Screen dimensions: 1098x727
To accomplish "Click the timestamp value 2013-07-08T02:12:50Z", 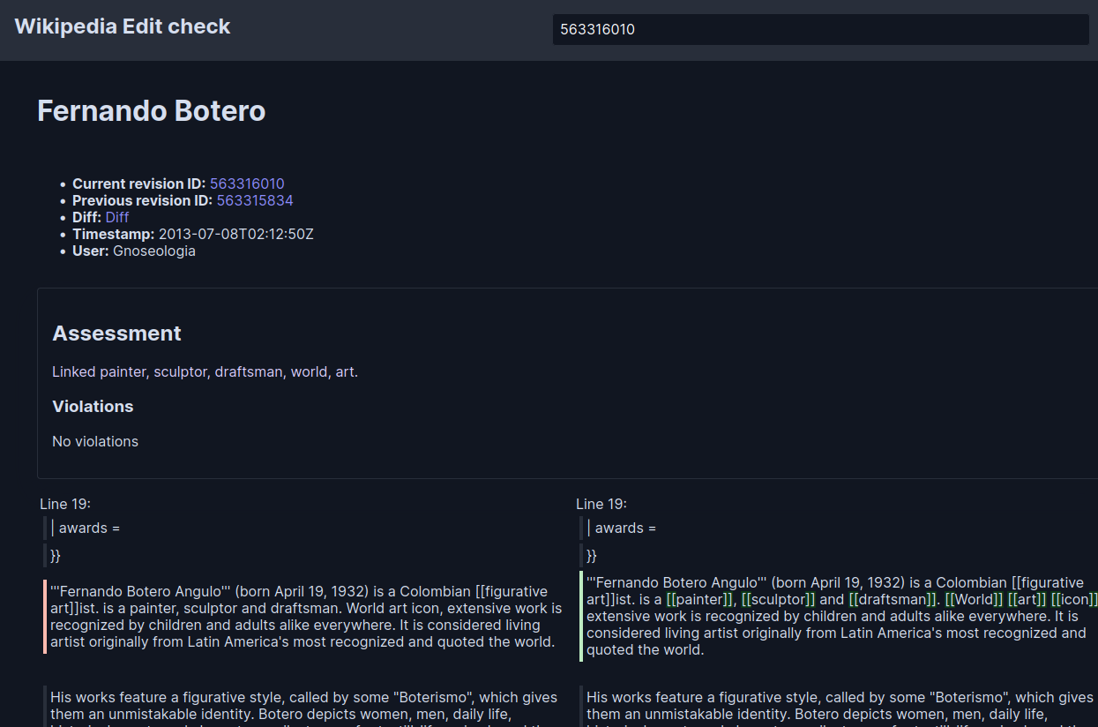I will pos(236,234).
